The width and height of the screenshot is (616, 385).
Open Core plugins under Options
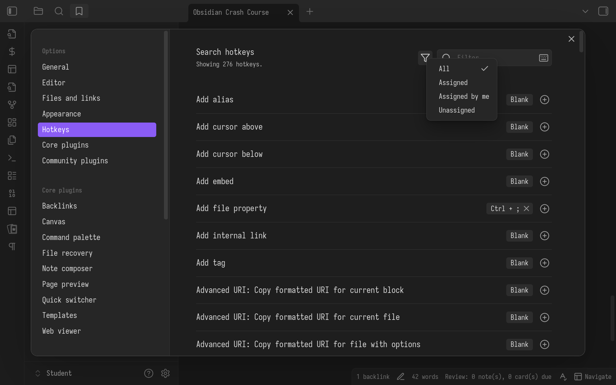(97, 145)
